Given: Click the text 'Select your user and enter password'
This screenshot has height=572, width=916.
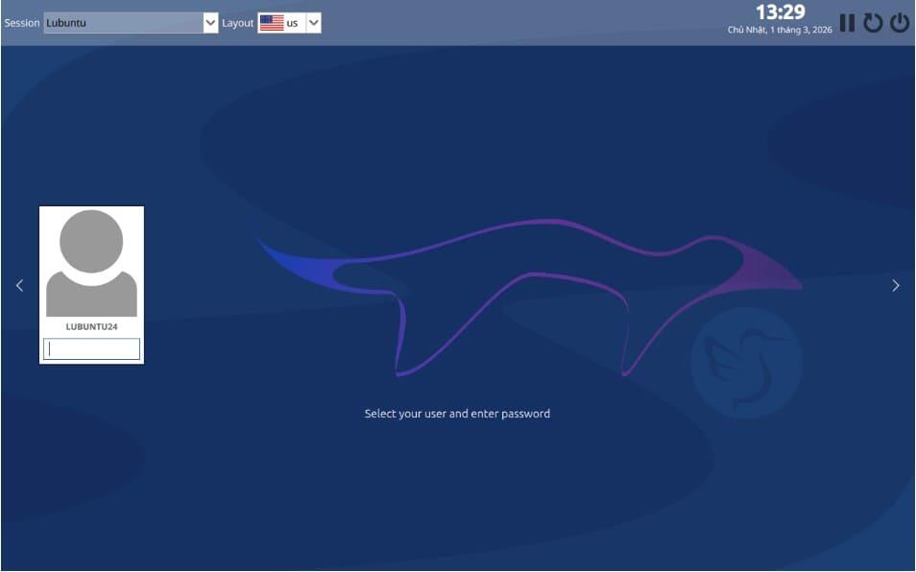Looking at the screenshot, I should coord(458,413).
